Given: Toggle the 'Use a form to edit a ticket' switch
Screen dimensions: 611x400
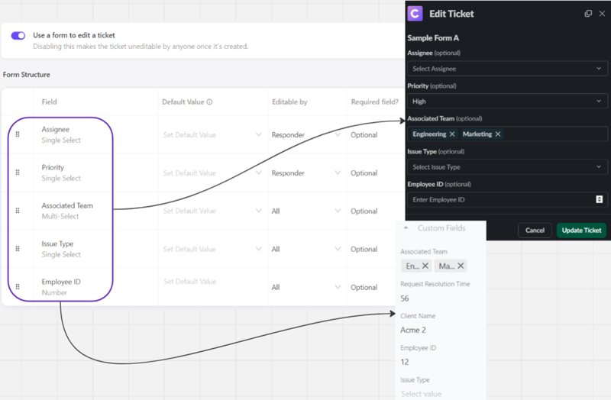Looking at the screenshot, I should (x=18, y=36).
